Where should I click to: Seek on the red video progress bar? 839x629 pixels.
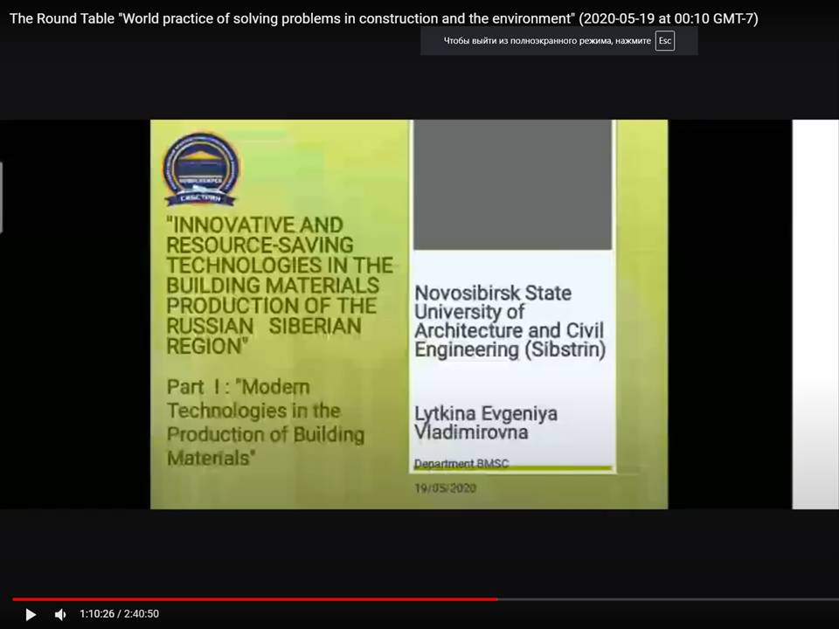[255, 599]
